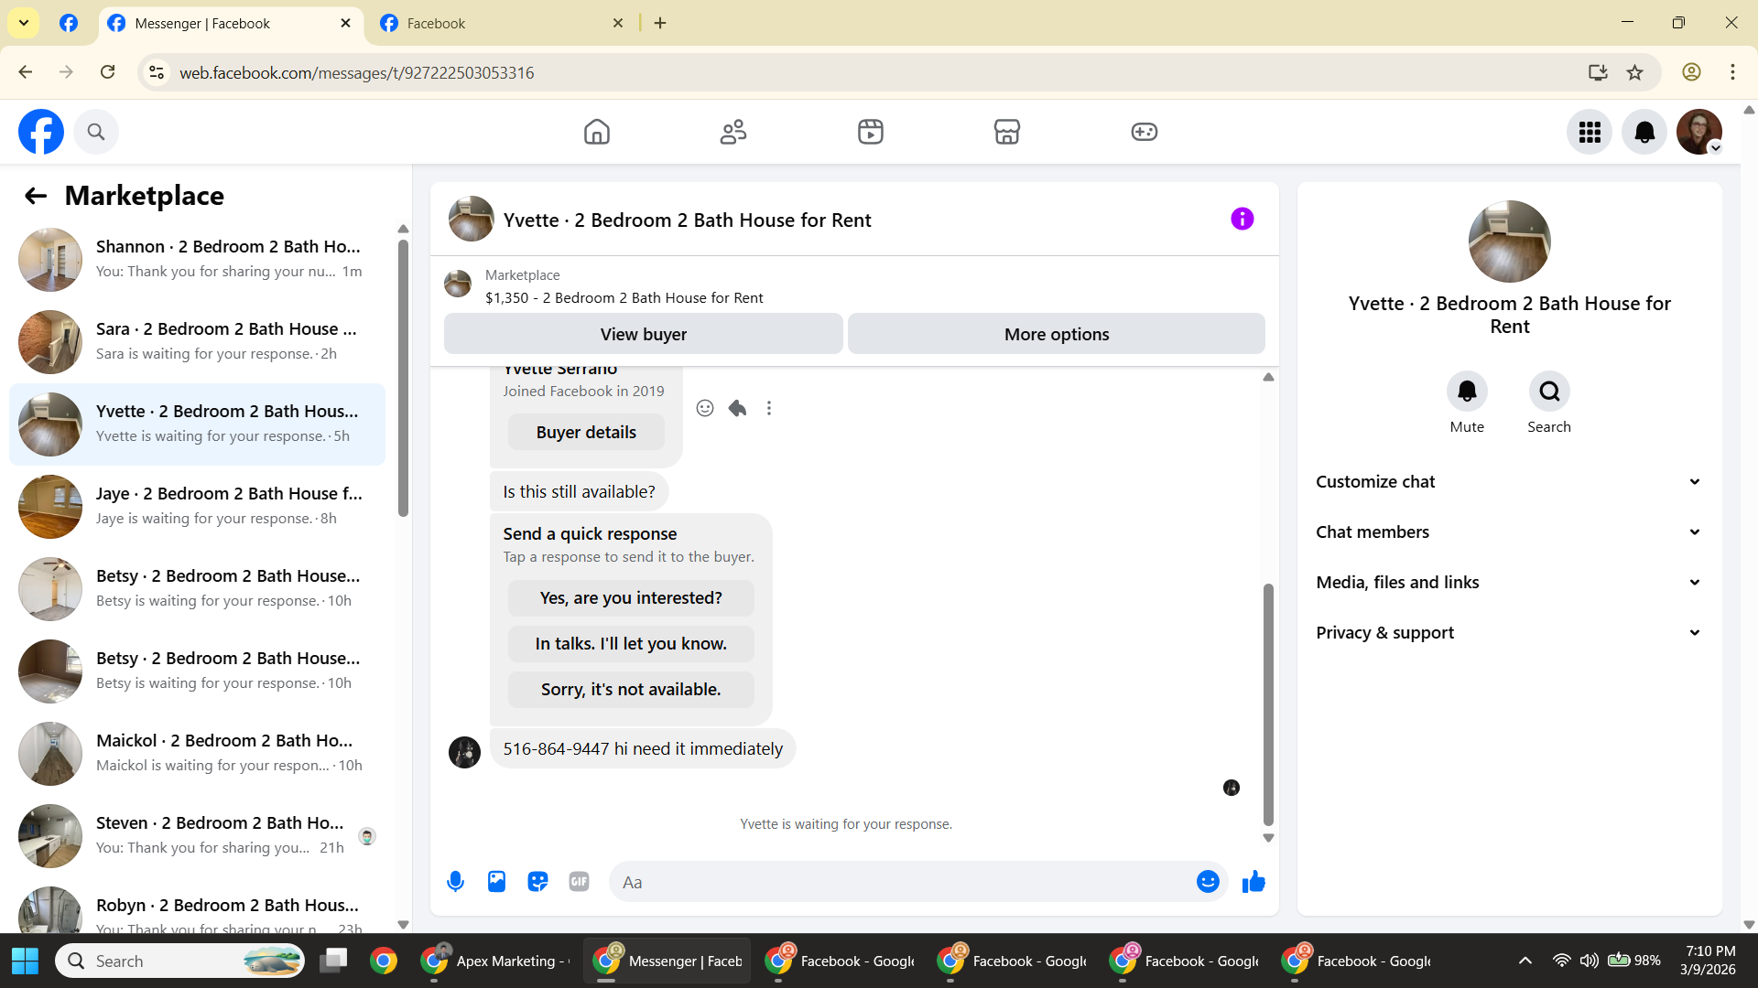This screenshot has width=1758, height=988.
Task: Open the sticker picker icon
Action: point(537,882)
